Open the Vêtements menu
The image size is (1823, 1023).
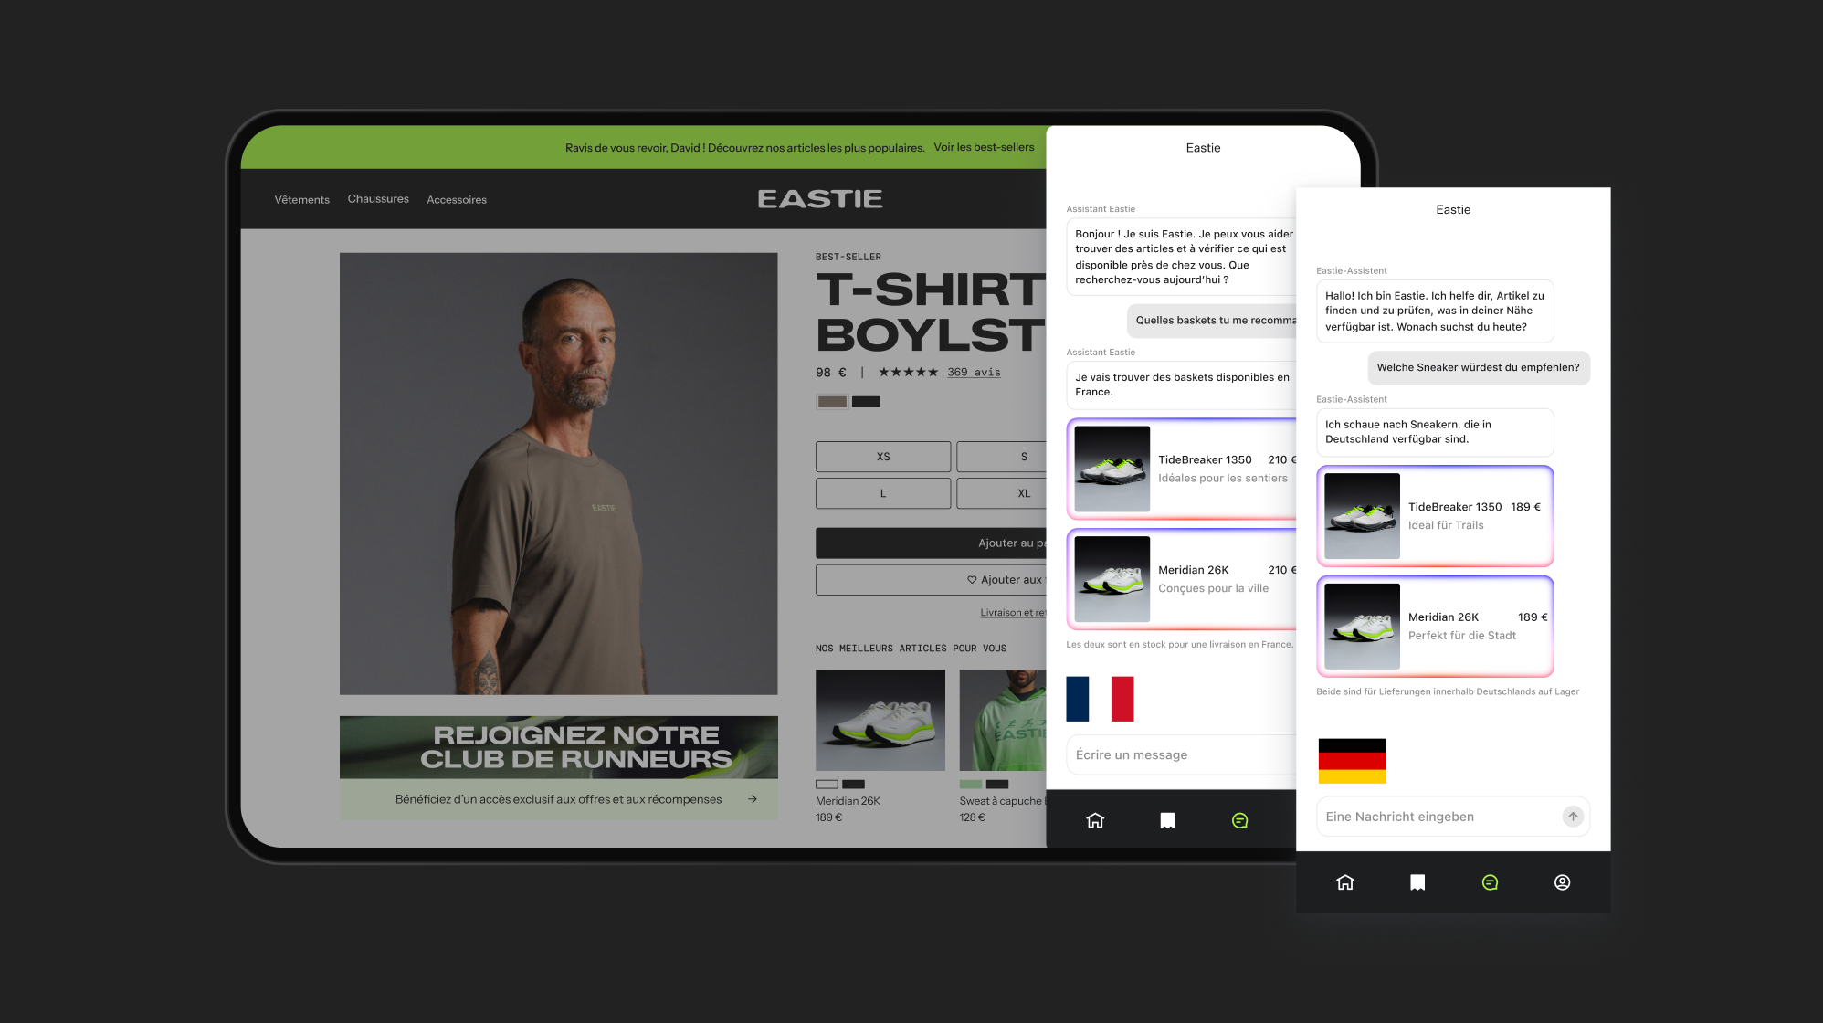(x=302, y=200)
